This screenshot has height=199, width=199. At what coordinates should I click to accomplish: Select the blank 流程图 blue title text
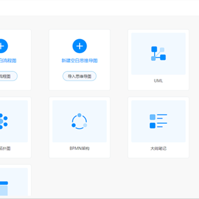[x=8, y=60]
